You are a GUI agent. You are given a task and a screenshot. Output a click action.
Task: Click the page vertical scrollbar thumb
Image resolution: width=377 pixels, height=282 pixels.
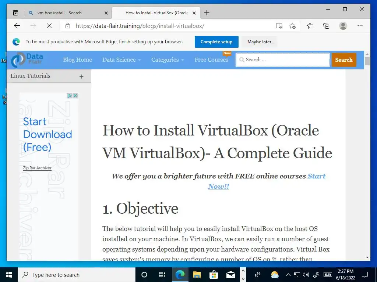[367, 61]
